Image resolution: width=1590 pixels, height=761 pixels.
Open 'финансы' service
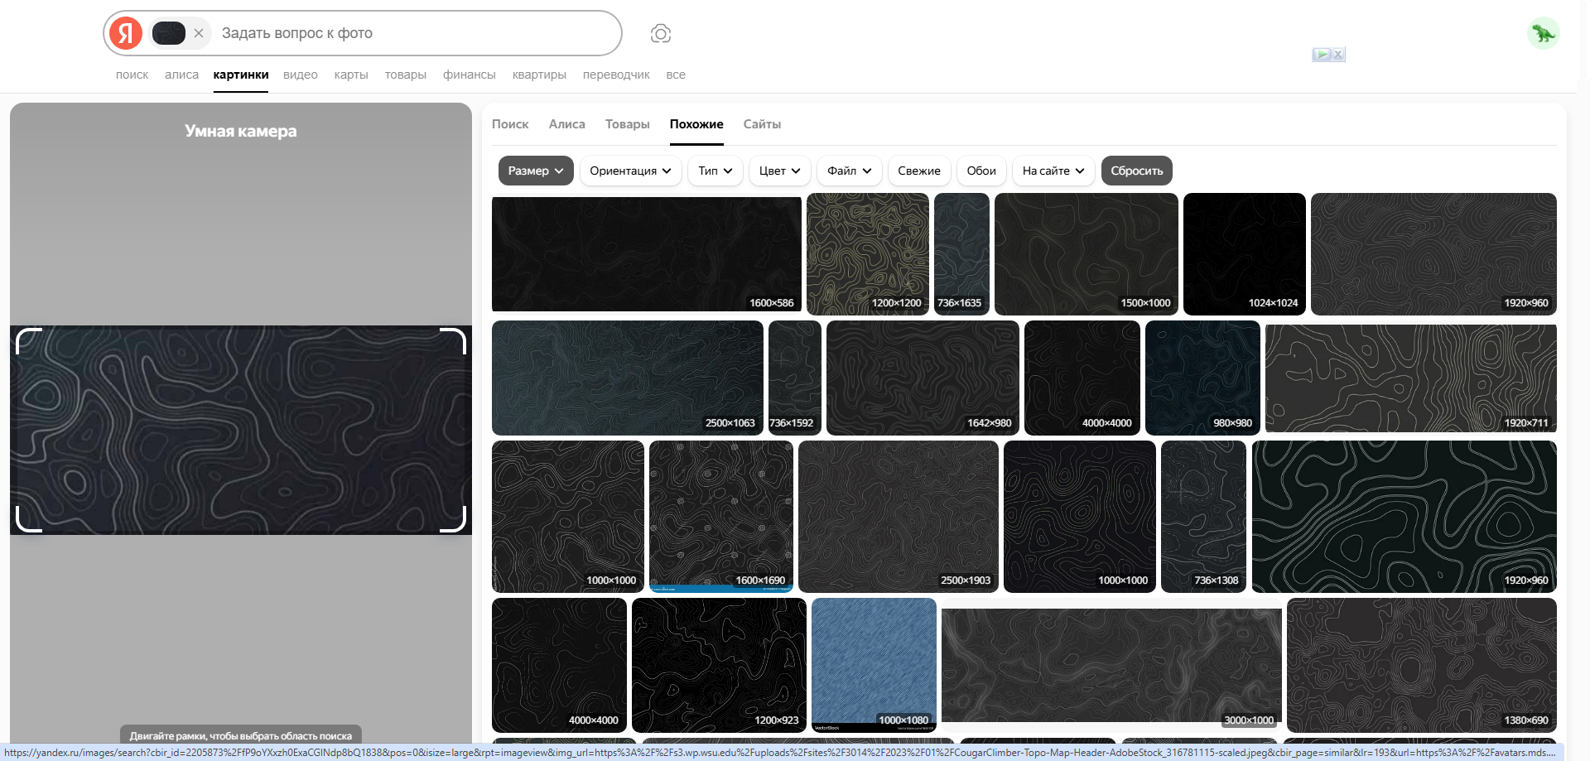[x=470, y=75]
